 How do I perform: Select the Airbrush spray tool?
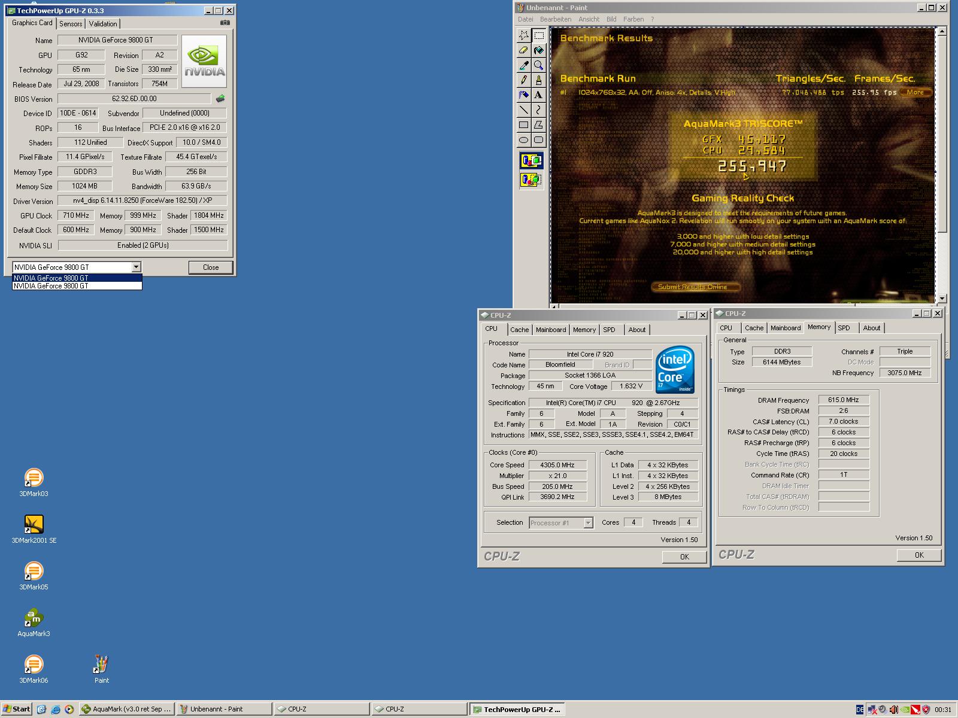[524, 95]
